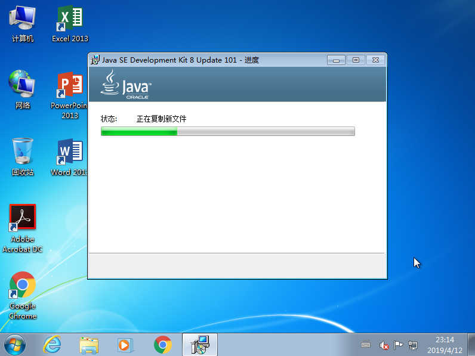
Task: Select the Excel 2013 desktop shortcut
Action: pyautogui.click(x=70, y=24)
